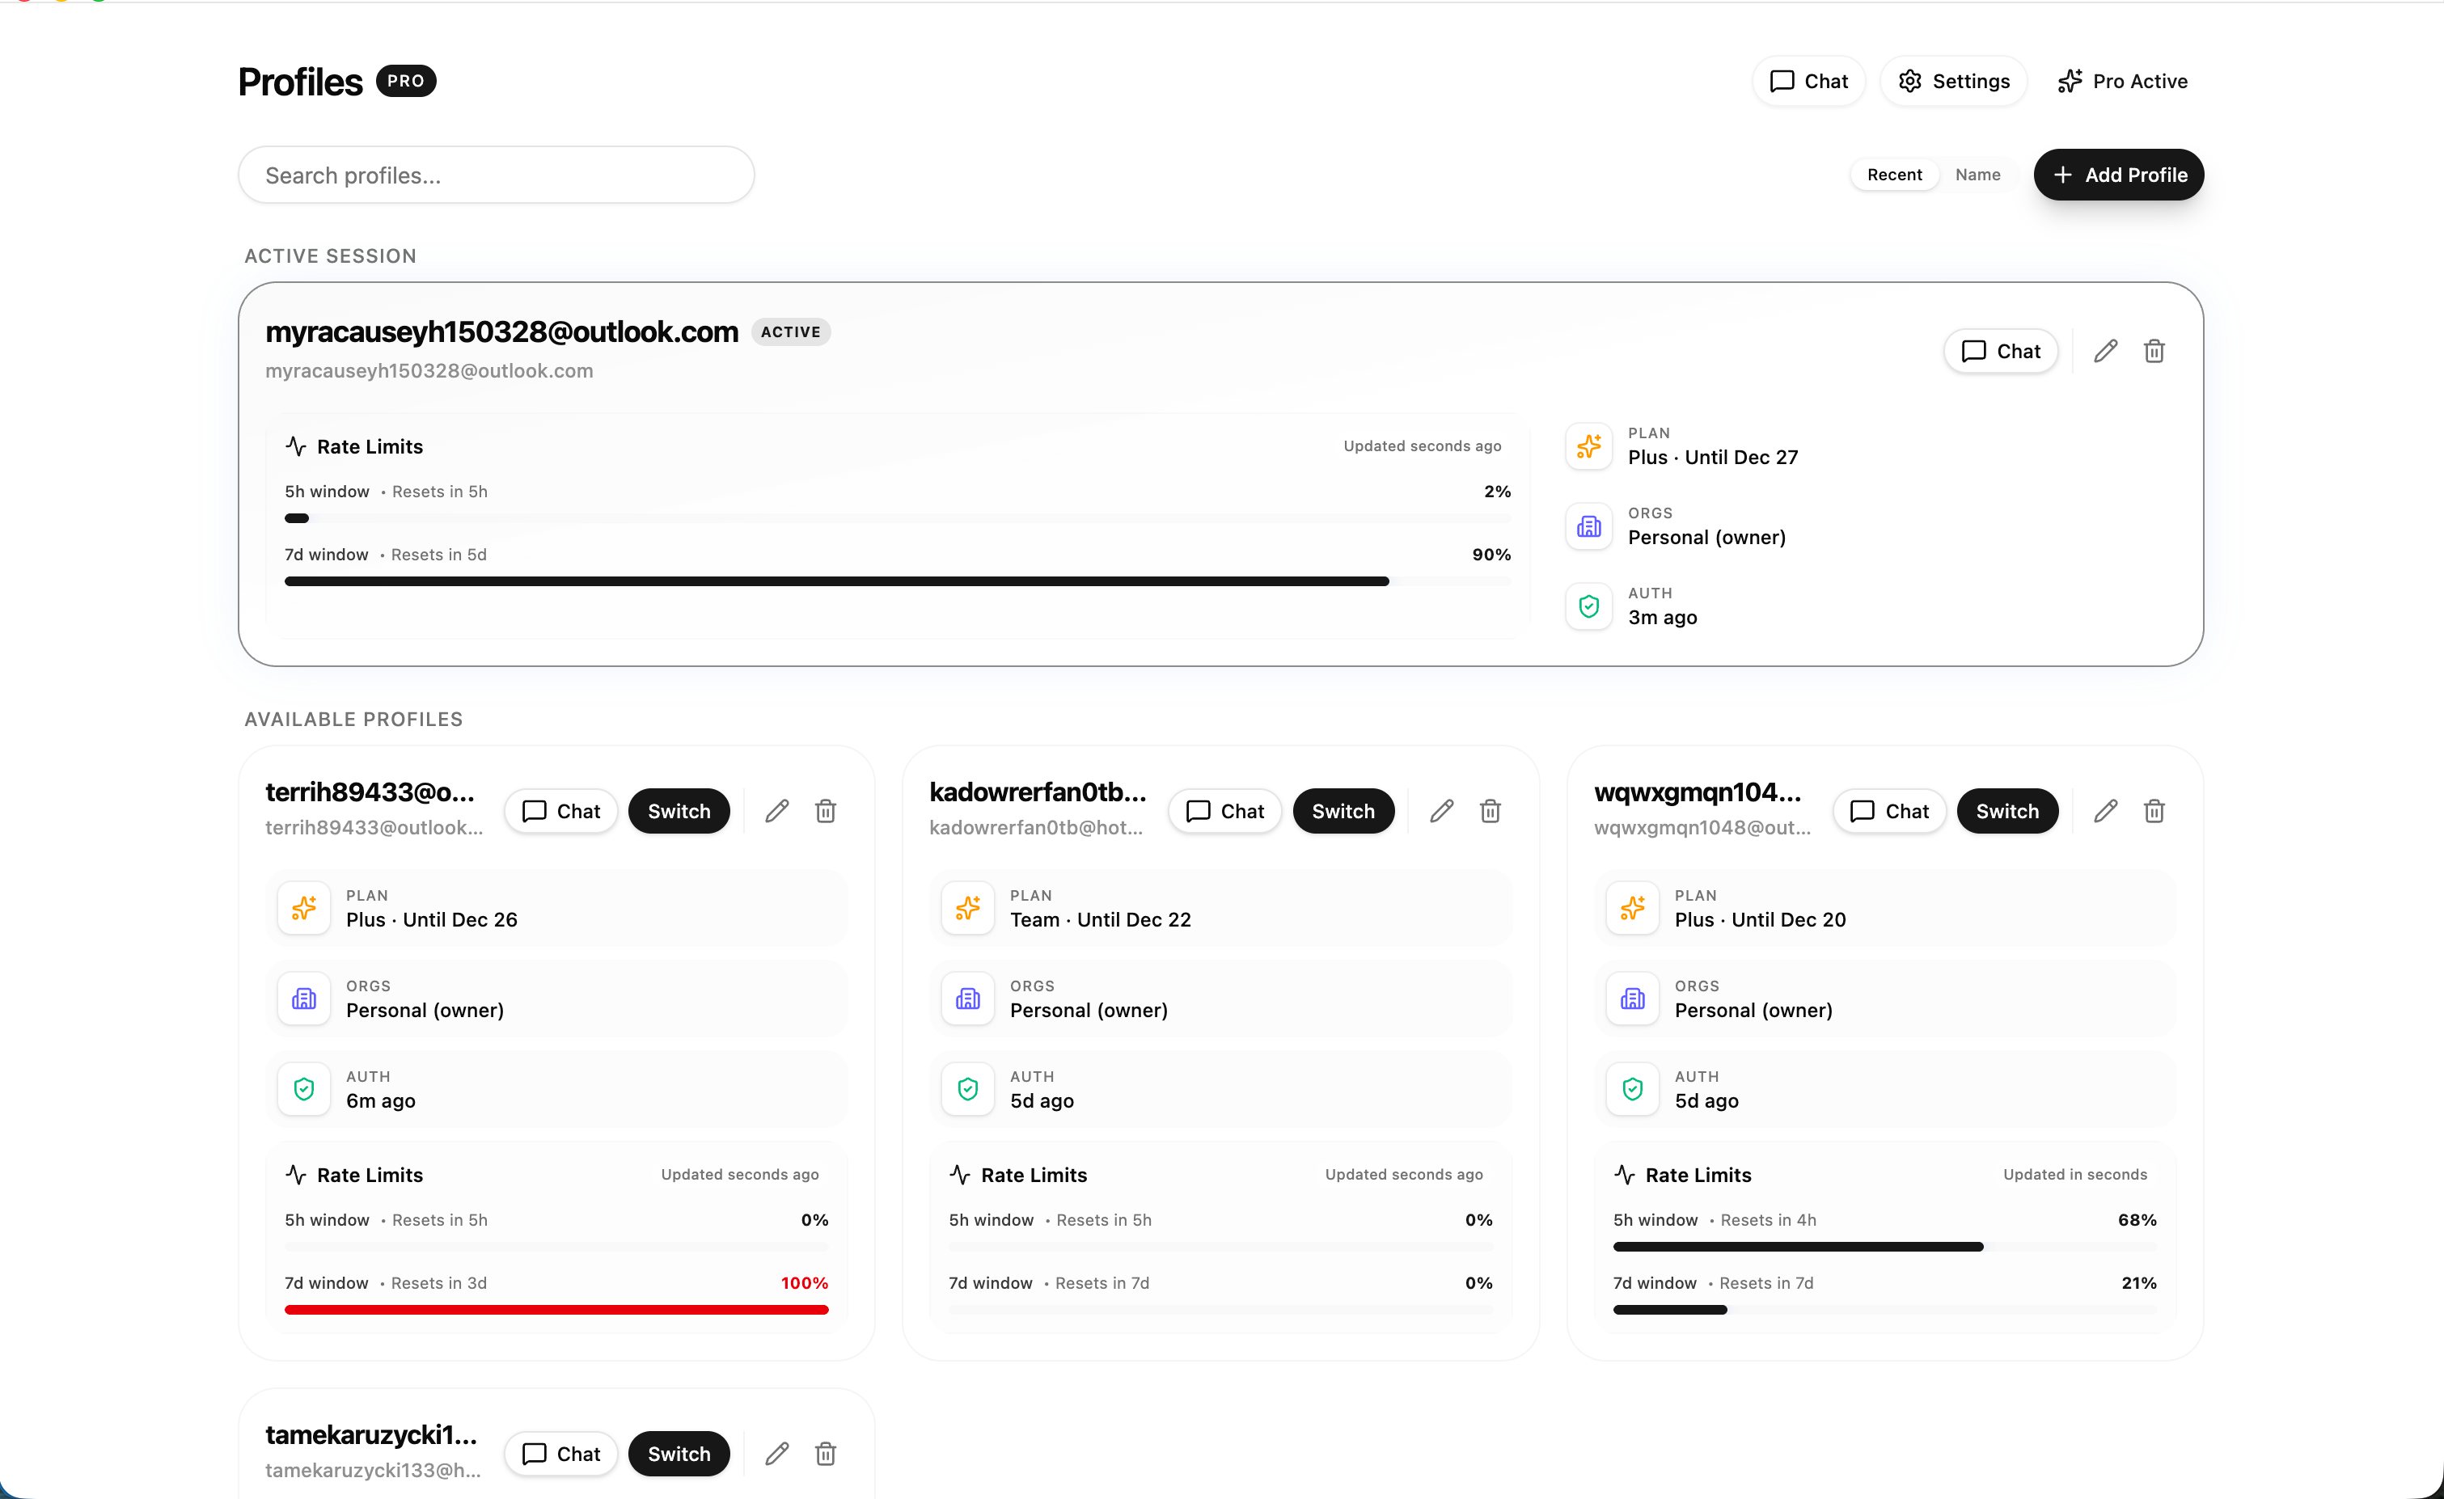Delete the active profile with trash icon
Image resolution: width=2444 pixels, height=1499 pixels.
2154,351
